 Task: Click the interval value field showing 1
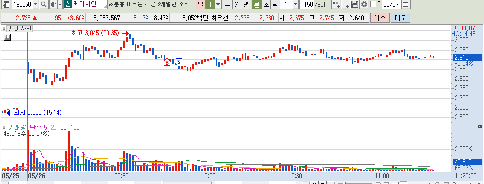coord(286,4)
